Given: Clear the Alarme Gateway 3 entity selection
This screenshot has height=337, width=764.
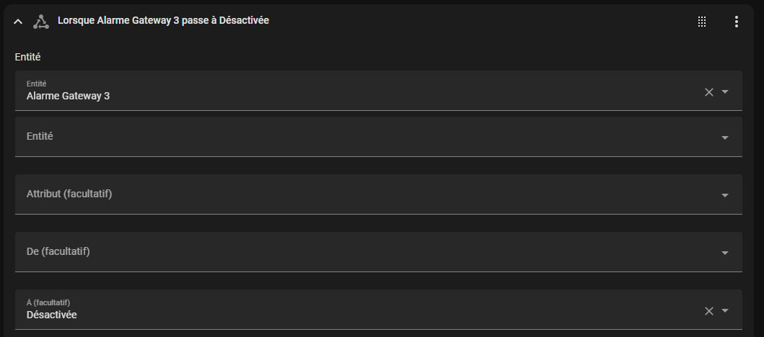Looking at the screenshot, I should coord(709,92).
